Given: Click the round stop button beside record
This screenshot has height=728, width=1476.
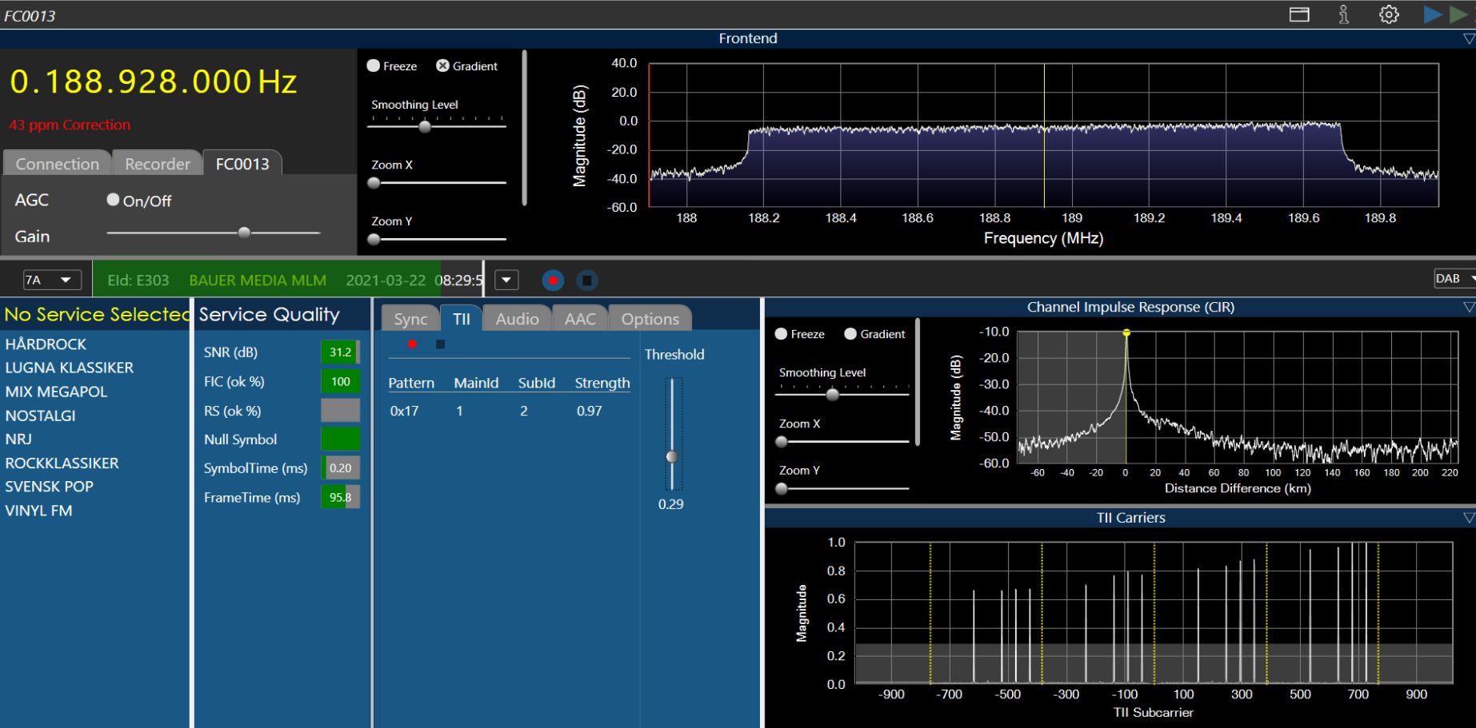Looking at the screenshot, I should tap(586, 280).
